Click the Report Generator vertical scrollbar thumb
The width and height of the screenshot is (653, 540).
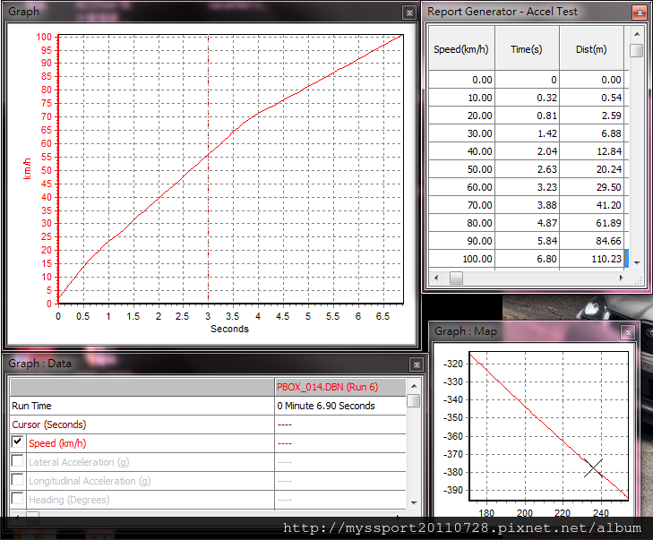coord(636,50)
